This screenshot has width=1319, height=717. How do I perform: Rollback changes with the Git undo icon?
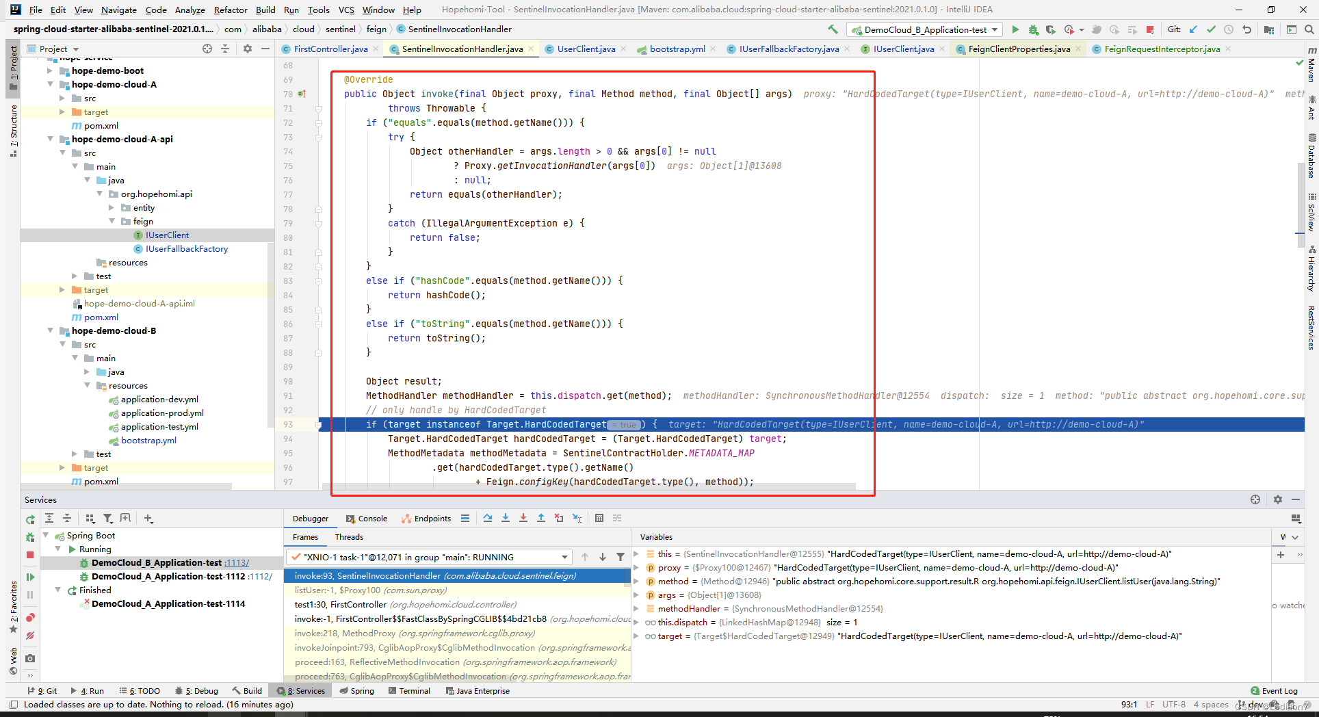1246,29
